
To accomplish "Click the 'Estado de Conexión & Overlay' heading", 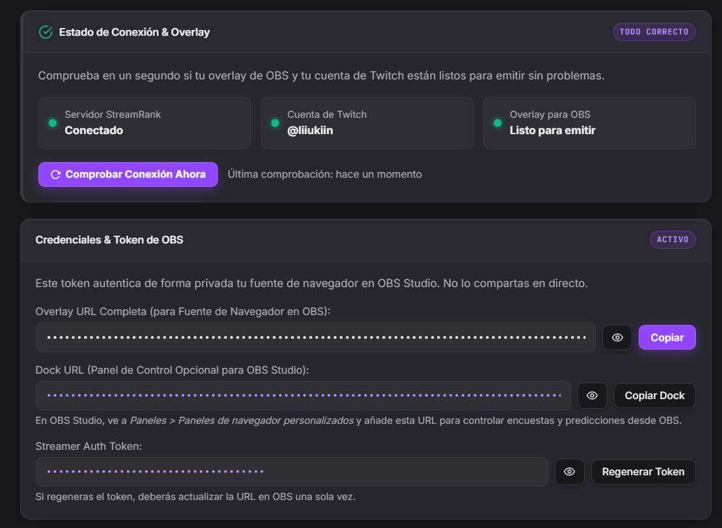I will 134,33.
